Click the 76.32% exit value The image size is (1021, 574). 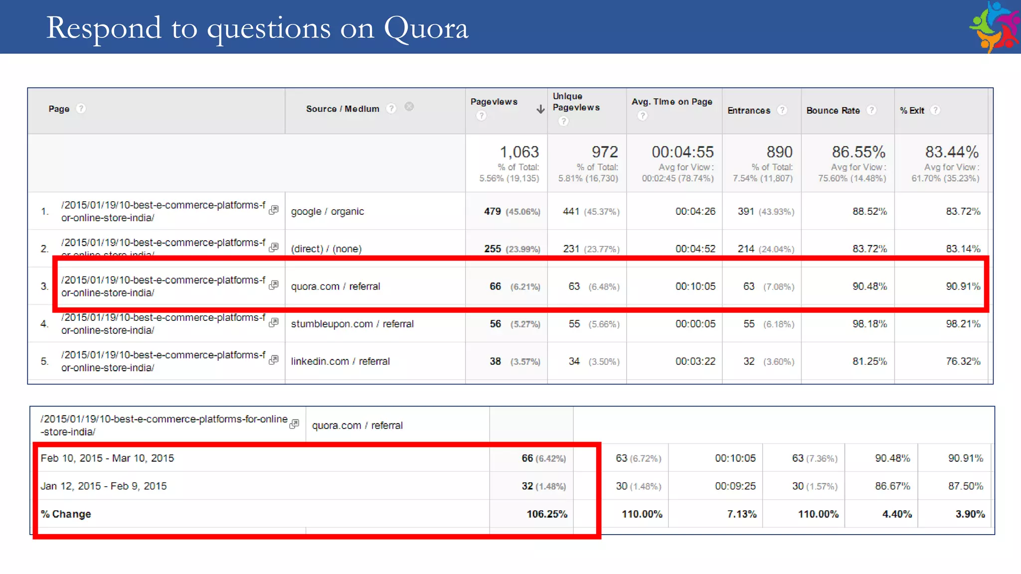point(963,361)
